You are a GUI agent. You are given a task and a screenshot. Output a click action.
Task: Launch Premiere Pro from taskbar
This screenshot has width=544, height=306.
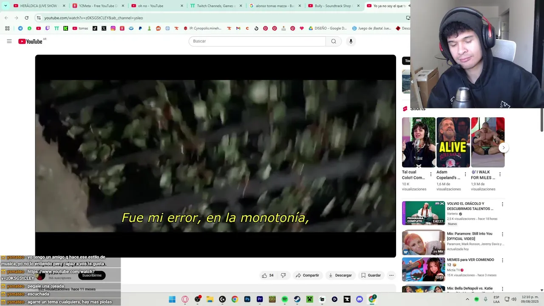click(260, 299)
